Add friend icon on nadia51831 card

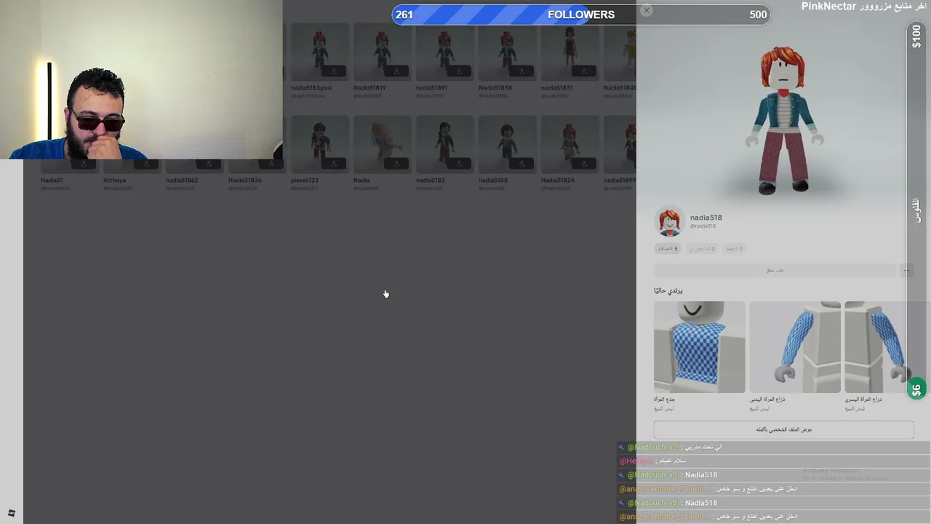(x=584, y=71)
